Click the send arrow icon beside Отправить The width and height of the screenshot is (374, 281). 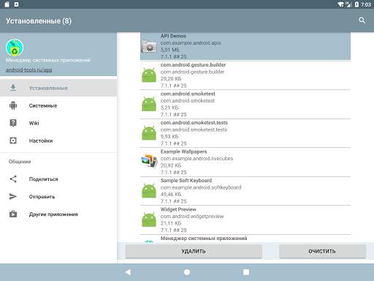pyautogui.click(x=13, y=196)
